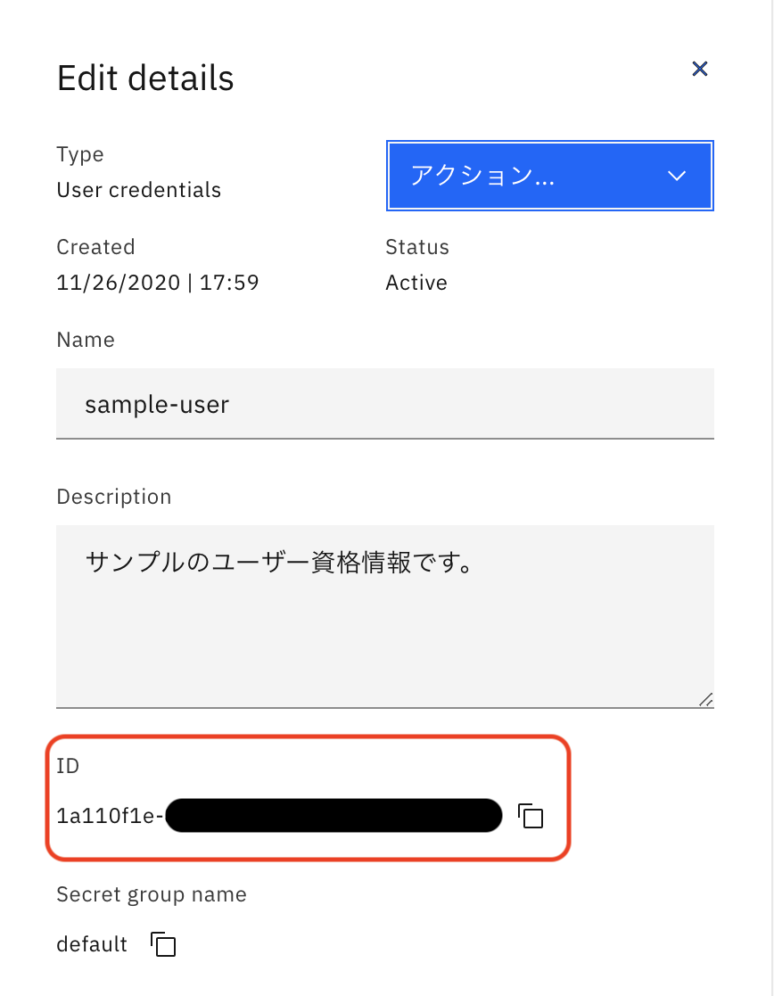Click the Secret group name label
Image resolution: width=774 pixels, height=996 pixels.
pos(152,894)
